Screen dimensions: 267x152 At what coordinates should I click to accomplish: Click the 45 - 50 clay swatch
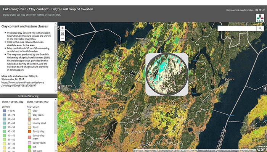point(5,131)
